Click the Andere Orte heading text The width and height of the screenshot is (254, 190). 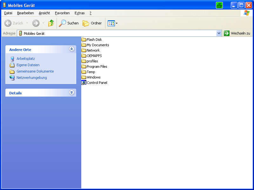pyautogui.click(x=20, y=50)
